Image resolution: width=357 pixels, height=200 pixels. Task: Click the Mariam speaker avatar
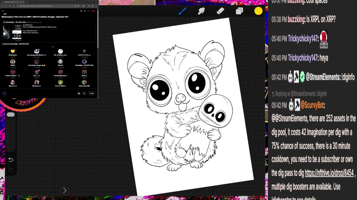point(61,62)
